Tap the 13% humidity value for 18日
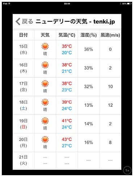The width and height of the screenshot is (134, 177). click(x=88, y=105)
